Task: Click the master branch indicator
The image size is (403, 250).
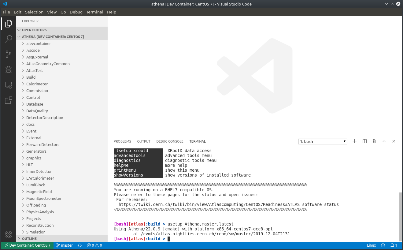Action: pos(65,245)
